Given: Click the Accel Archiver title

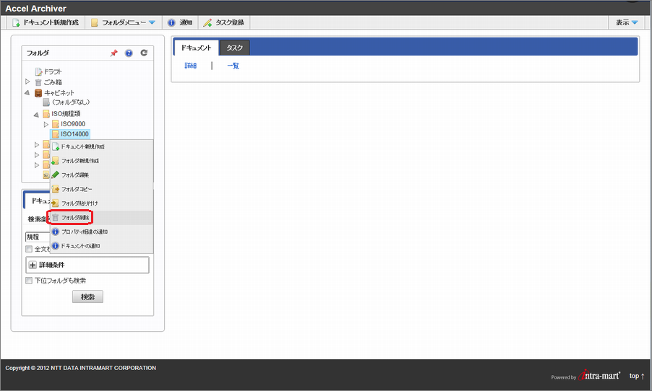Looking at the screenshot, I should pyautogui.click(x=35, y=9).
